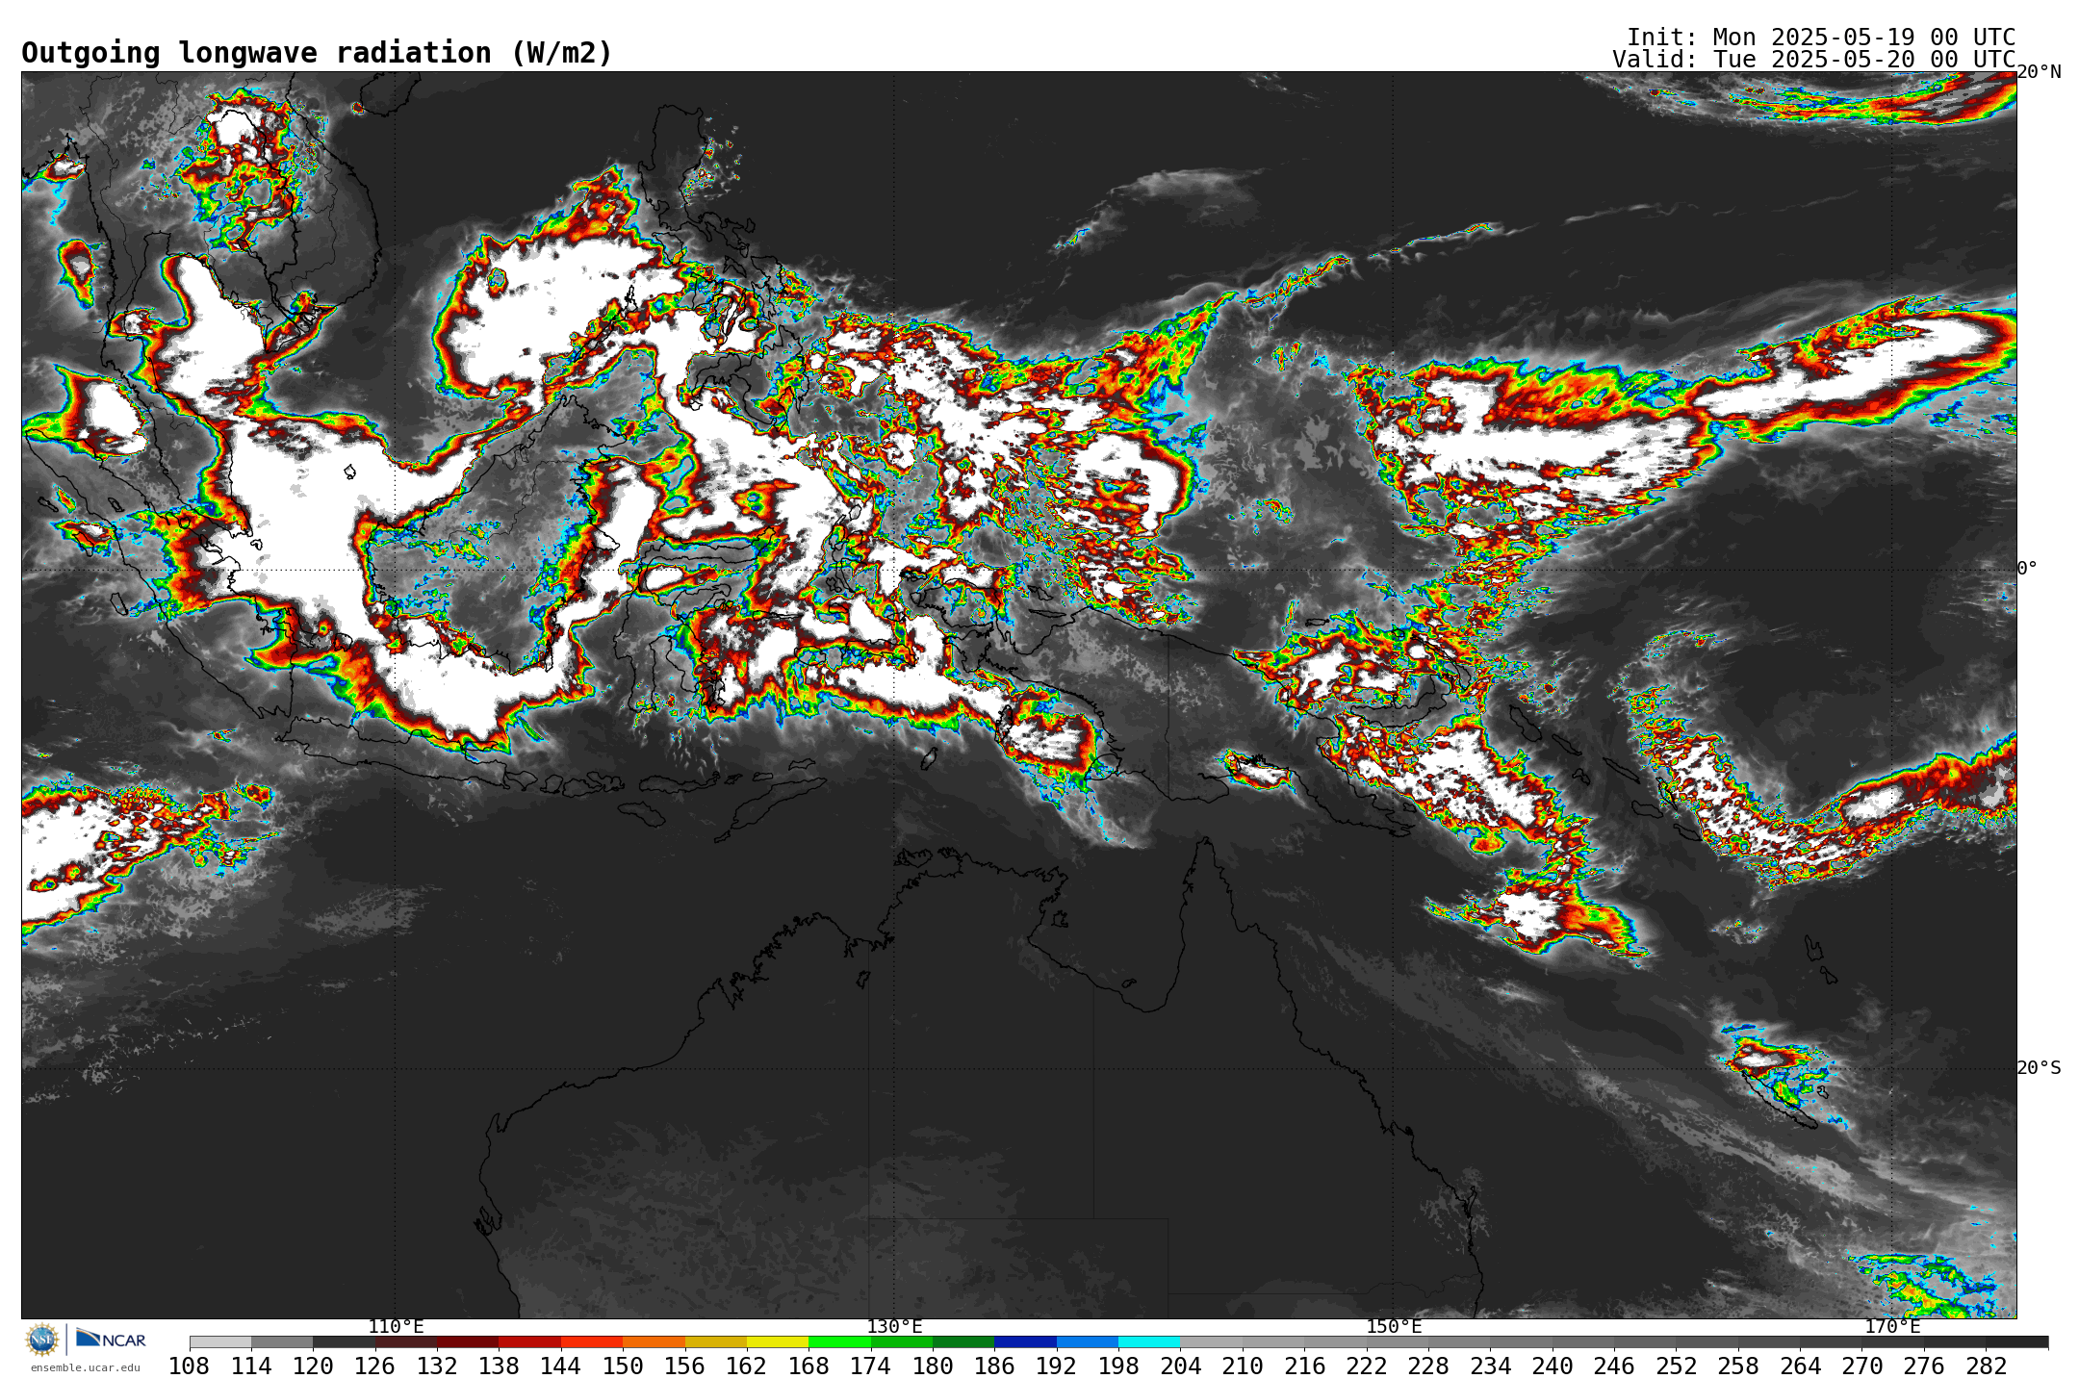Click the colorbar value 252
The height and width of the screenshot is (1379, 2079).
pos(1676,1366)
